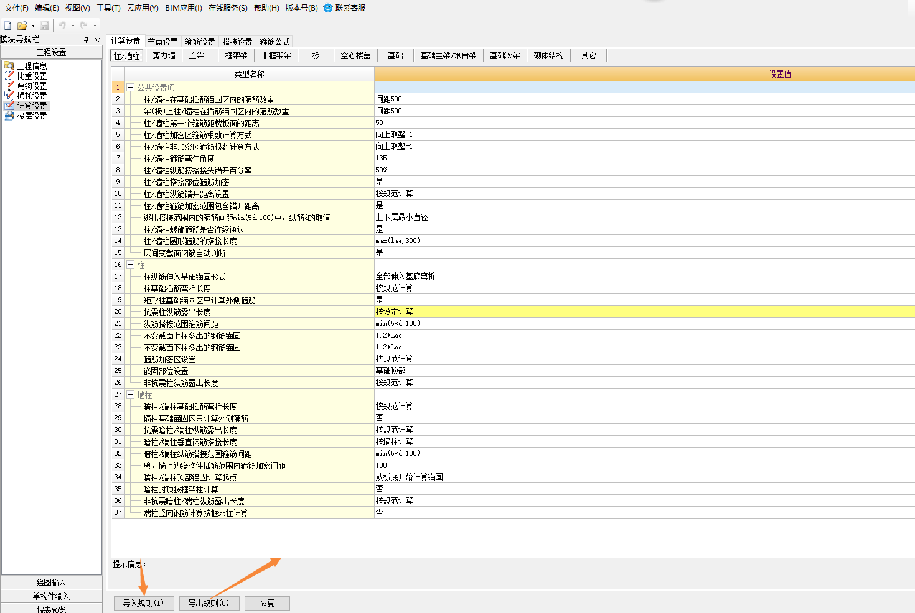This screenshot has width=915, height=613.
Task: Click the 设置值 column header
Action: 644,74
